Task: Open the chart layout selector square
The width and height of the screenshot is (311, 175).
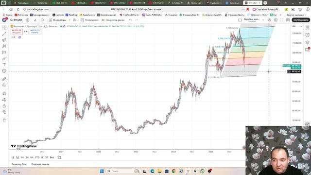Action: [x=240, y=20]
